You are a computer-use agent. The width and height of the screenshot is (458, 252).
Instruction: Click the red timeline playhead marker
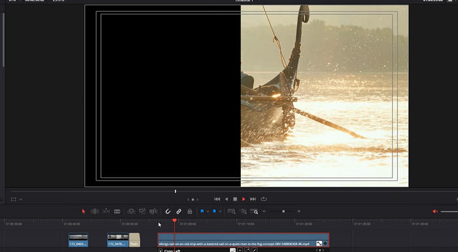click(175, 221)
